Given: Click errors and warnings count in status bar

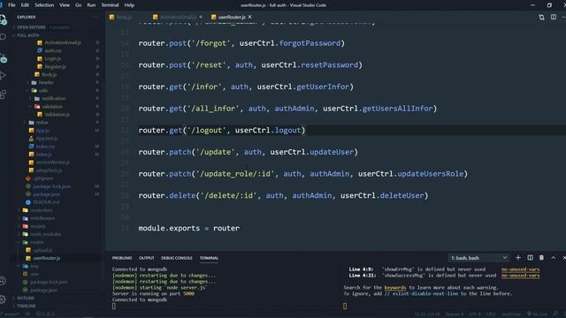Looking at the screenshot, I should [45, 314].
